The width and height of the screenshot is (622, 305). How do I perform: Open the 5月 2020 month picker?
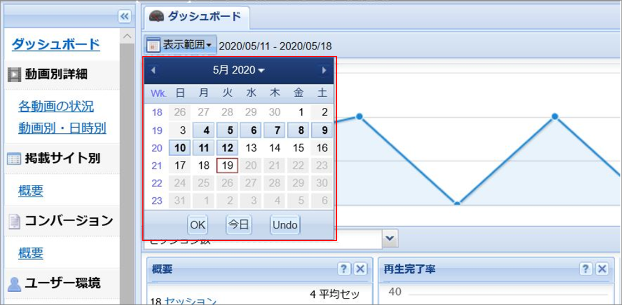[x=238, y=71]
